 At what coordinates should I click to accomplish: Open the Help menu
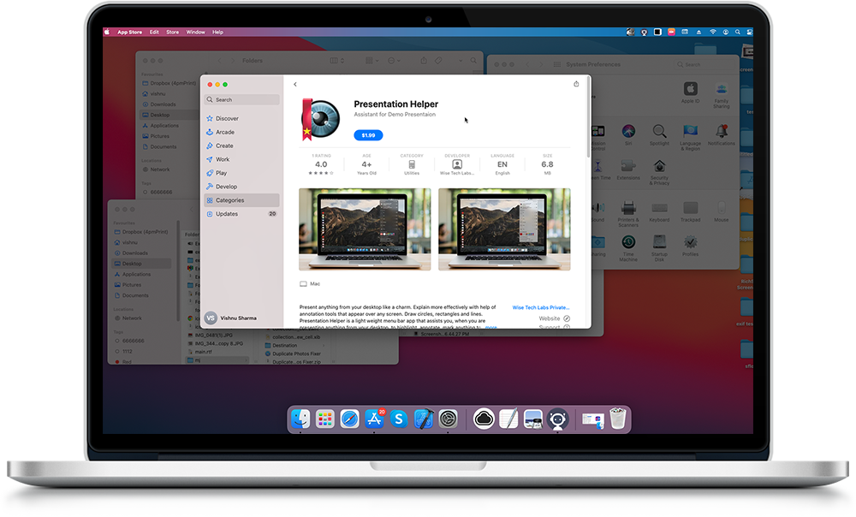(x=217, y=33)
